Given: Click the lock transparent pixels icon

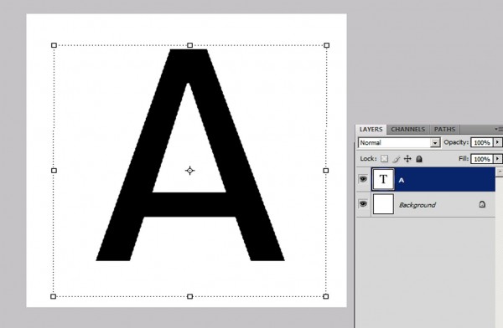Looking at the screenshot, I should 384,158.
